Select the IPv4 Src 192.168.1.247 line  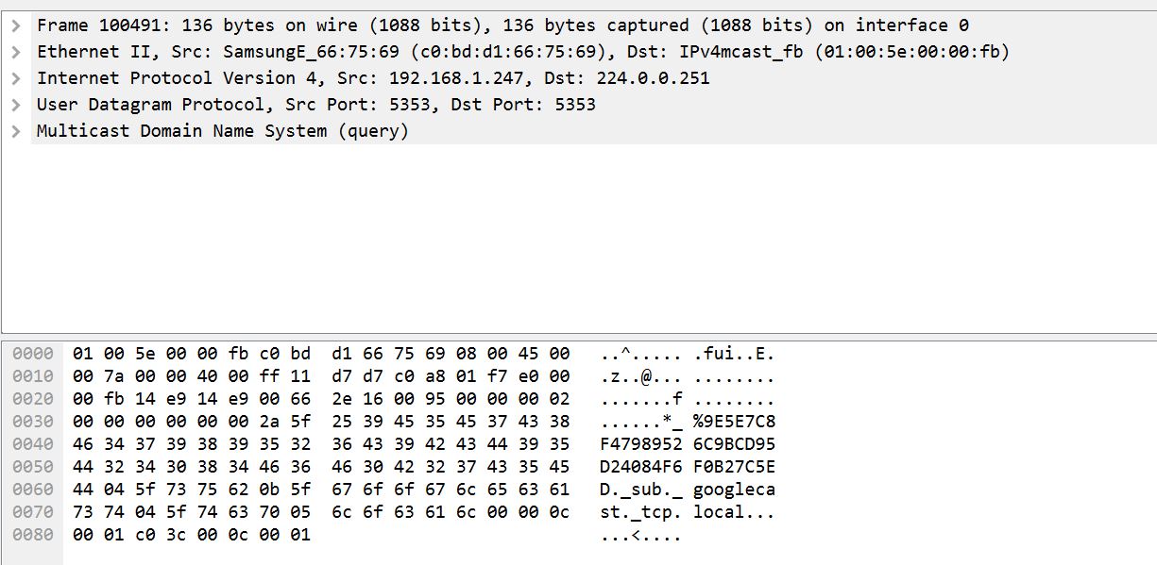point(593,78)
